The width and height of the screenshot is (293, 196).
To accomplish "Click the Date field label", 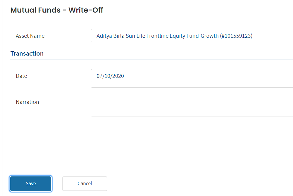I will pos(21,76).
